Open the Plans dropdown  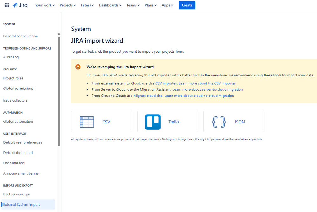pos(151,5)
